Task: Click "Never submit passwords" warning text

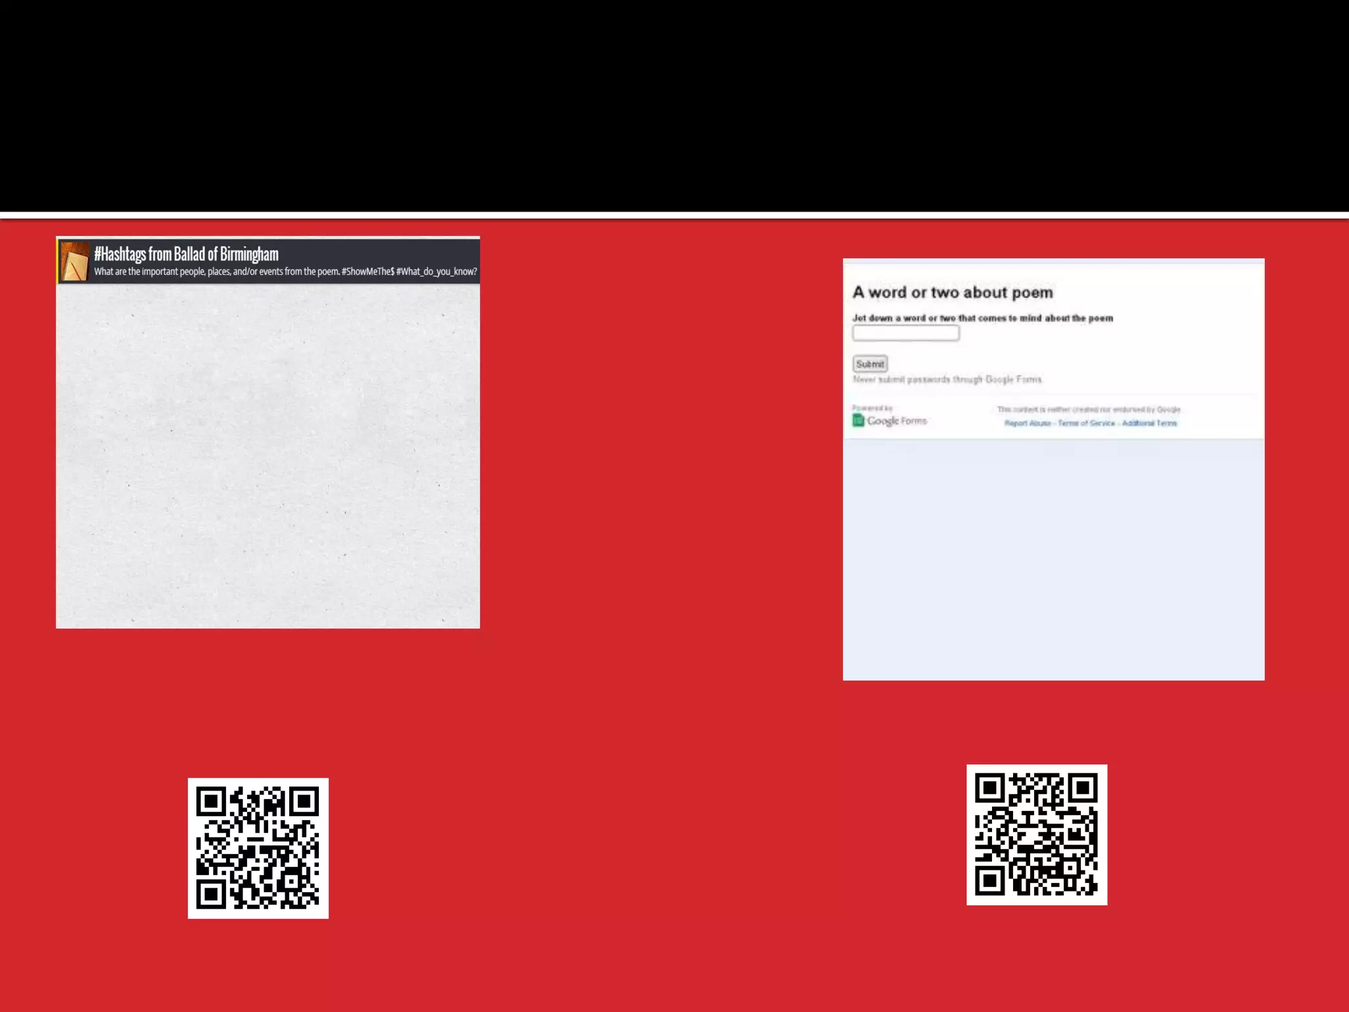Action: (x=947, y=379)
